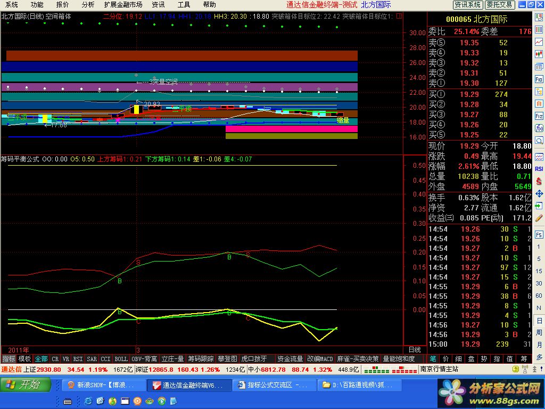545x409 pixels.
Task: Select the 全部 indicator tab
Action: tap(41, 358)
